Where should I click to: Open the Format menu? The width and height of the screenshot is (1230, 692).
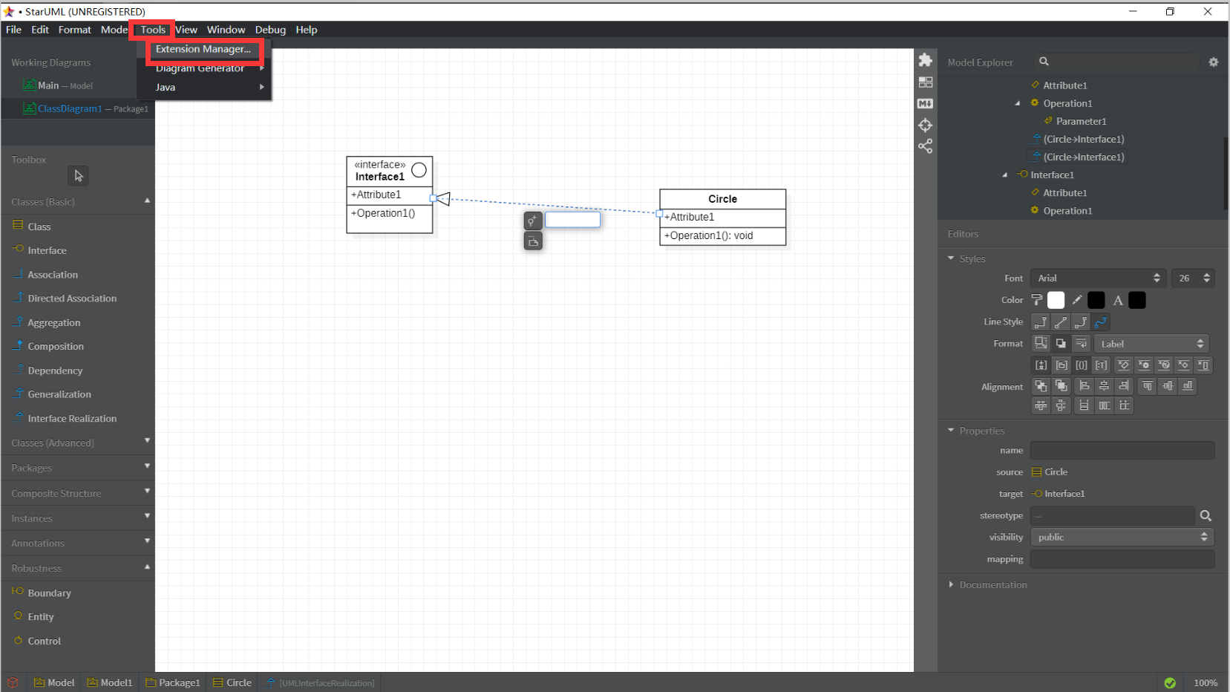(x=74, y=30)
